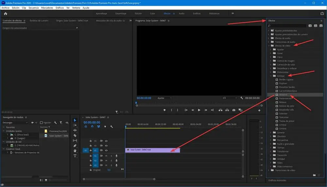Open the Secuencia menu

tap(34, 8)
